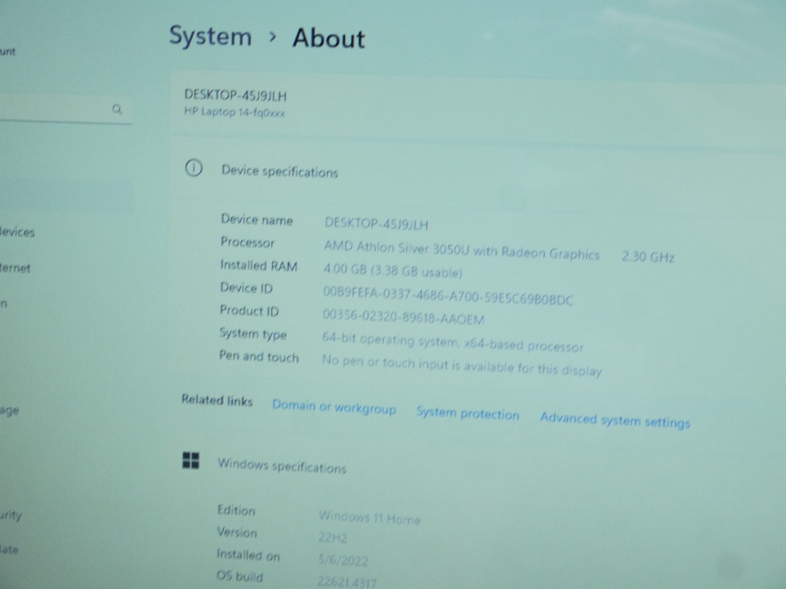Click the Pen and touch label
Image resolution: width=786 pixels, height=589 pixels.
click(259, 356)
